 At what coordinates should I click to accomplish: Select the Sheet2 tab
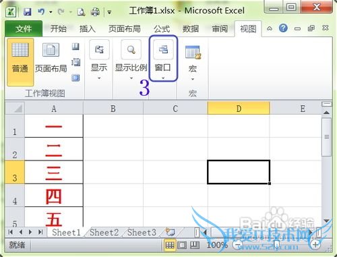104,232
